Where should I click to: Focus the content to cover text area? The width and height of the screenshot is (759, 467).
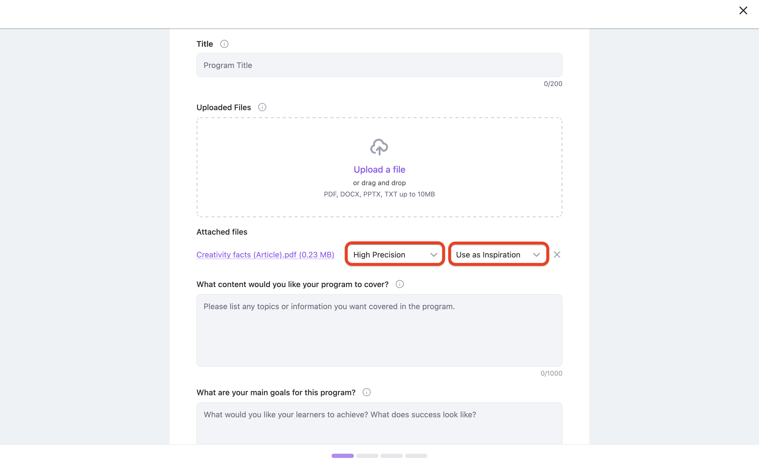pyautogui.click(x=379, y=330)
